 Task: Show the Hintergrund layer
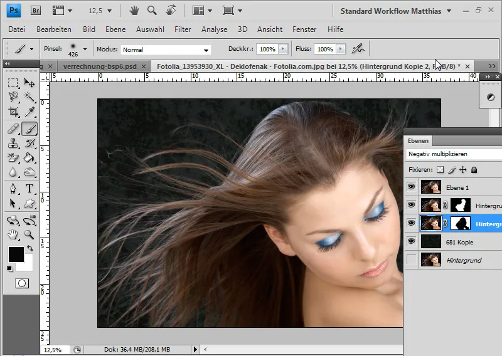click(412, 259)
